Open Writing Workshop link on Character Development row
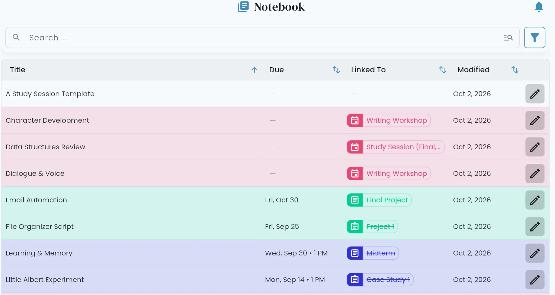 click(x=389, y=120)
